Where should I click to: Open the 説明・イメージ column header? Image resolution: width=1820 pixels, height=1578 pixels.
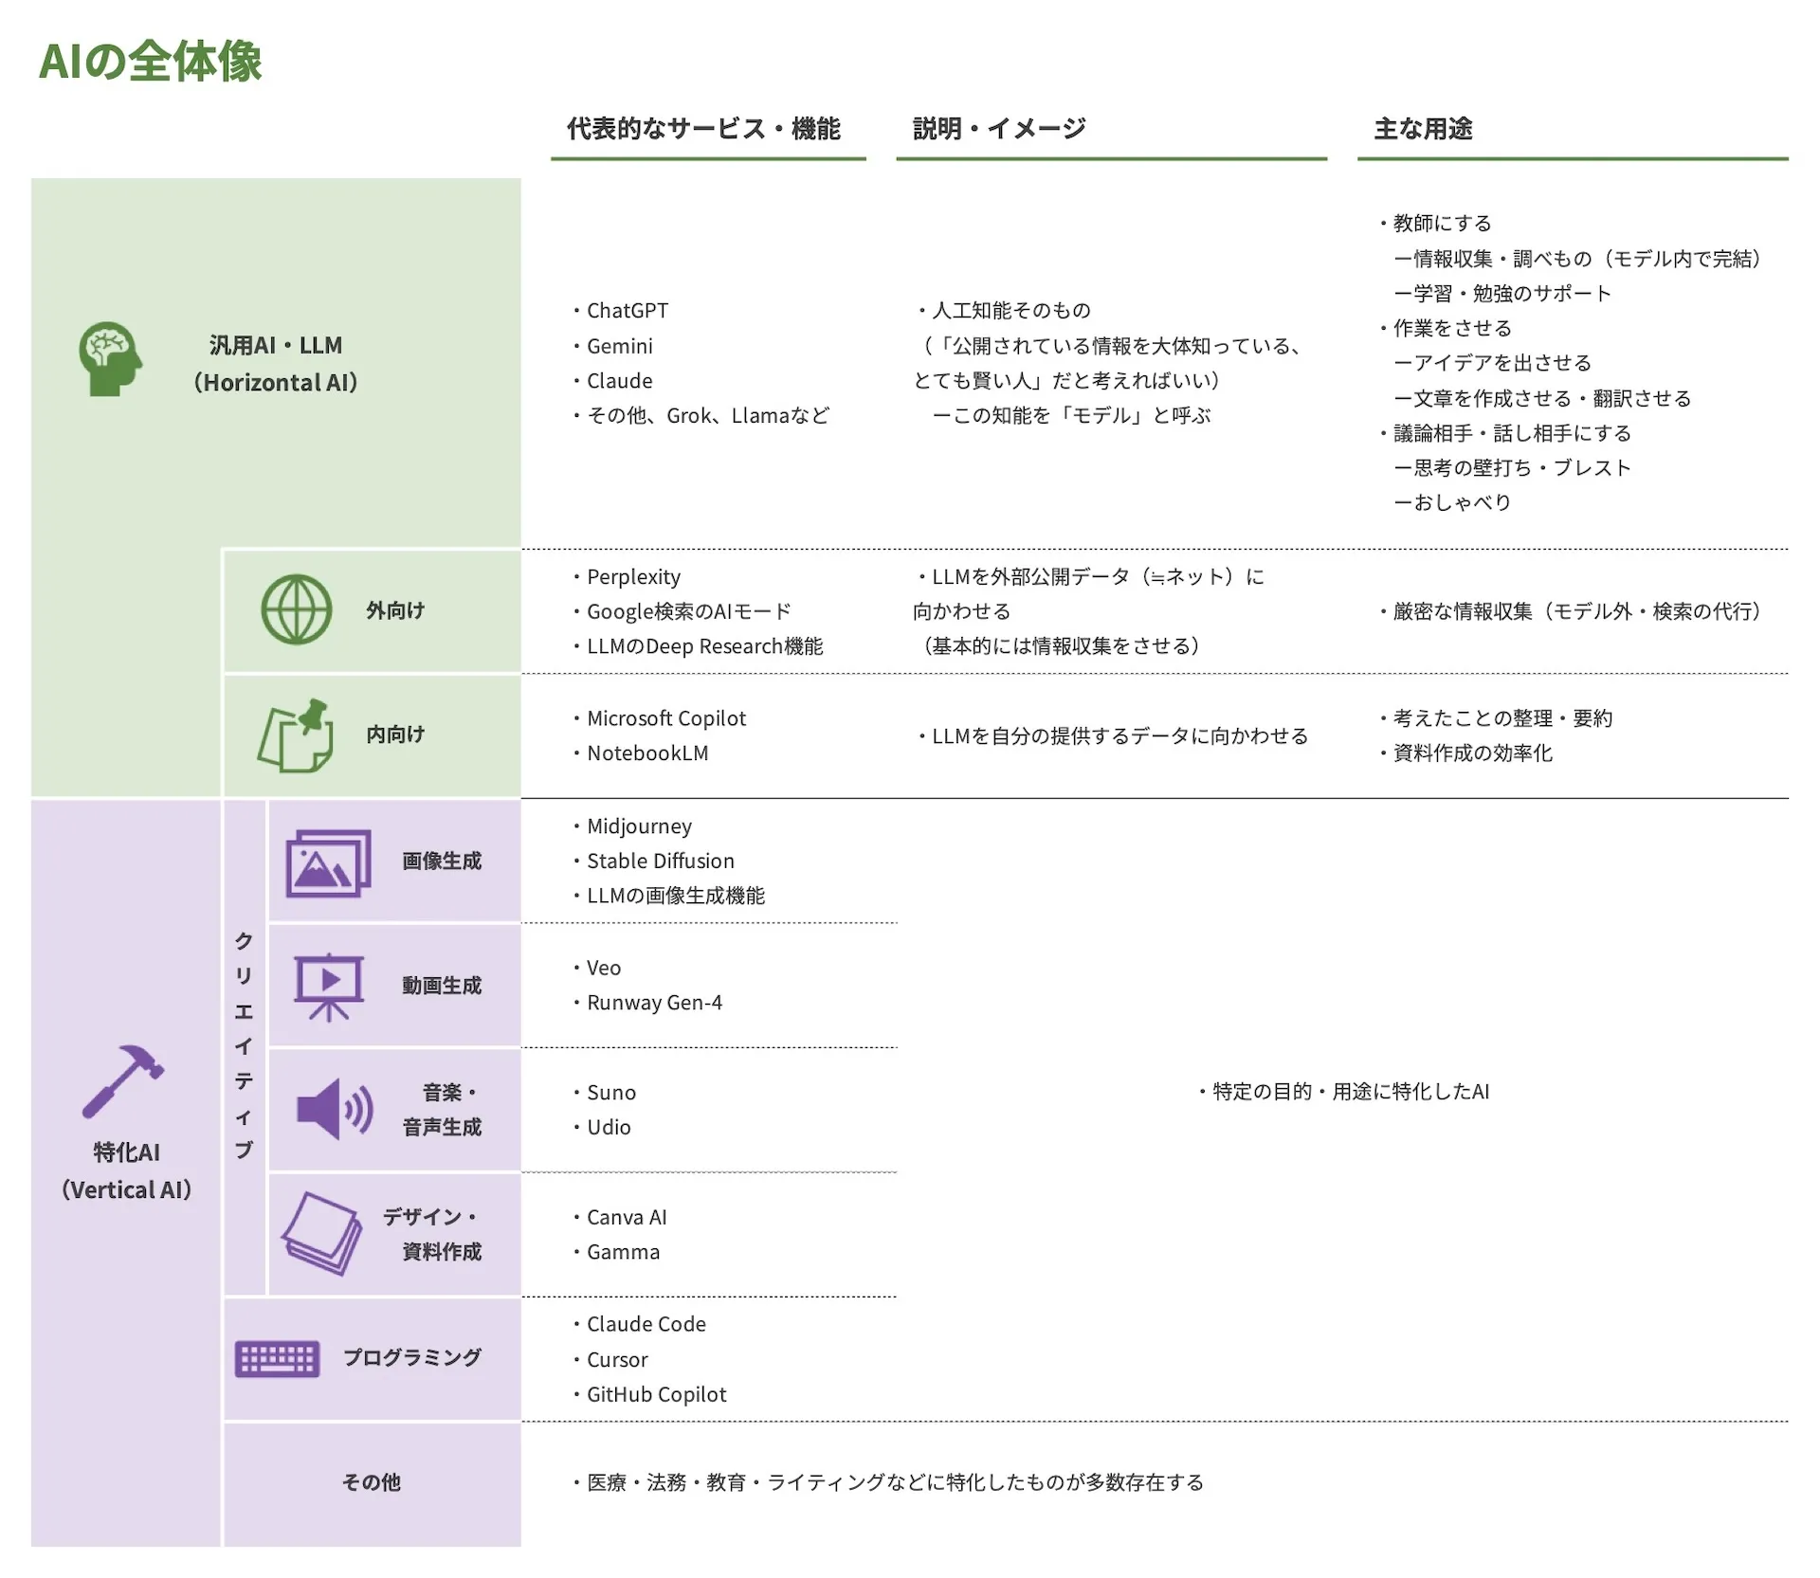point(999,129)
